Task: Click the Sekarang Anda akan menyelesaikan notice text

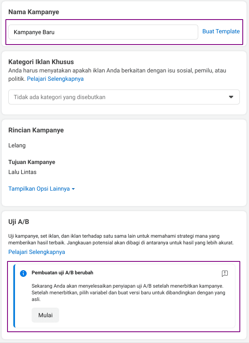Action: tap(128, 293)
